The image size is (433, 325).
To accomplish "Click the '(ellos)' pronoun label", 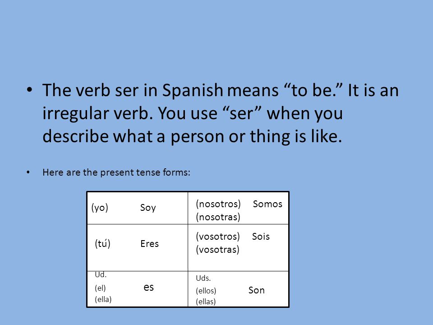I will 206,290.
